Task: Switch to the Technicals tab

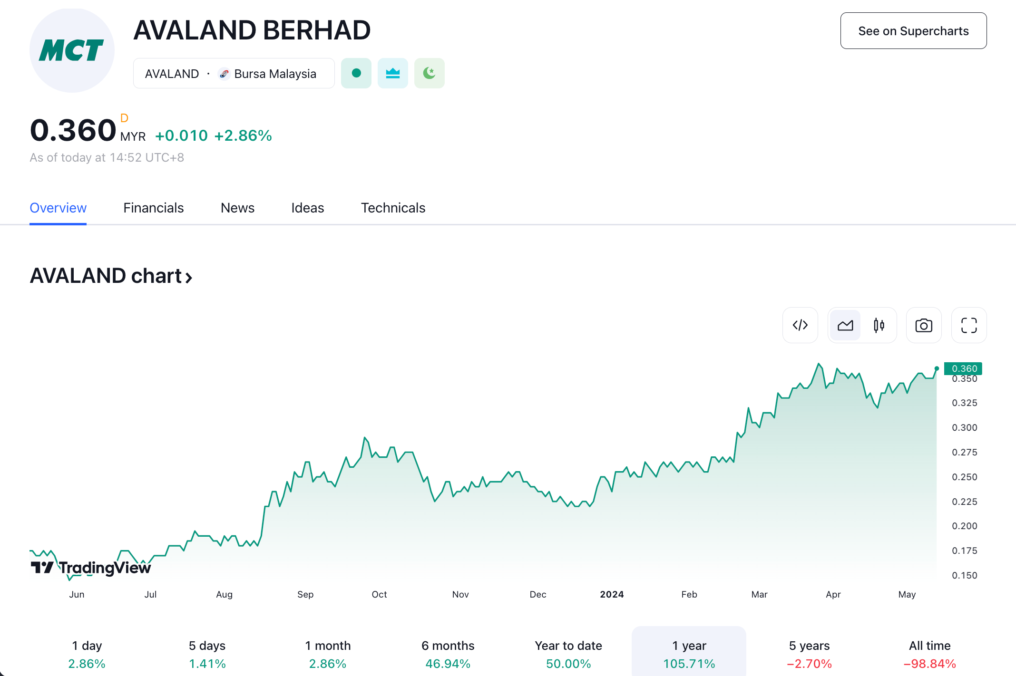Action: [x=393, y=208]
